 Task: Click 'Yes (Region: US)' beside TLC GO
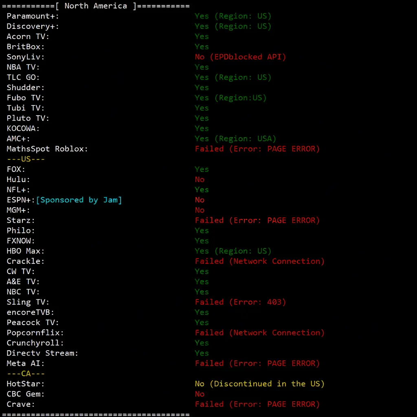click(233, 77)
